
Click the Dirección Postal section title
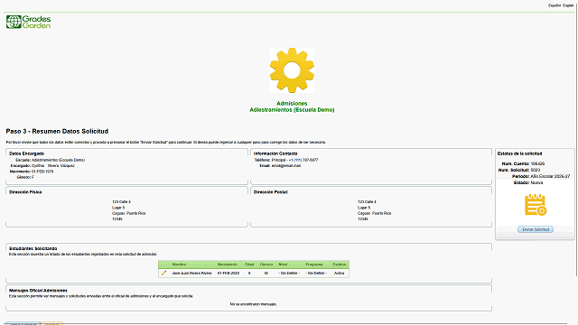271,192
